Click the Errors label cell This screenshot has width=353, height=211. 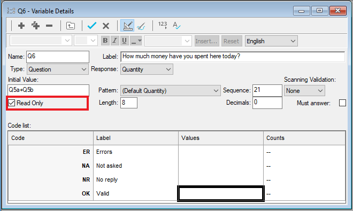coord(136,152)
